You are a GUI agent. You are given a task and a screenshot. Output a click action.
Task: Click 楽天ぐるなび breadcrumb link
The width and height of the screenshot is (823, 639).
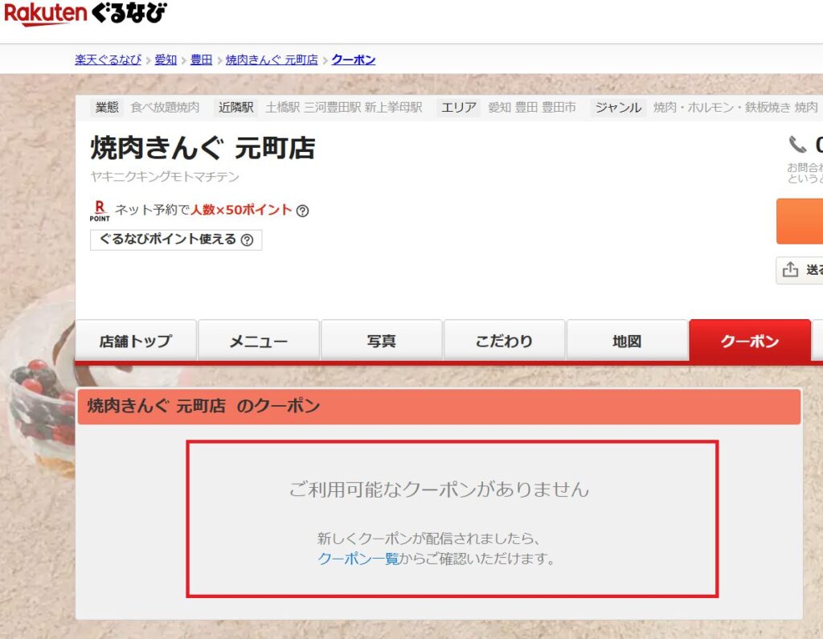point(108,59)
